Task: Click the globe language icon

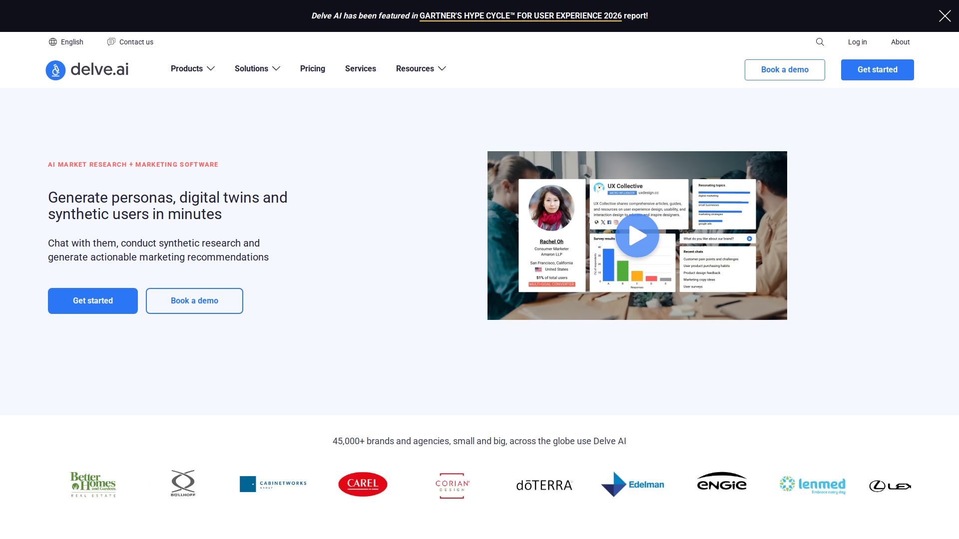Action: tap(53, 42)
